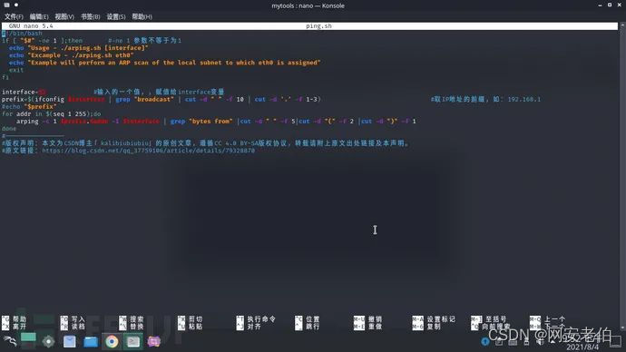The image size is (626, 352).
Task: Click the 粘贴 paste shortcut label
Action: pyautogui.click(x=196, y=327)
